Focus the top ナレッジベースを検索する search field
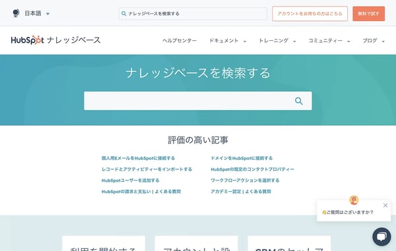This screenshot has width=396, height=251. (193, 14)
